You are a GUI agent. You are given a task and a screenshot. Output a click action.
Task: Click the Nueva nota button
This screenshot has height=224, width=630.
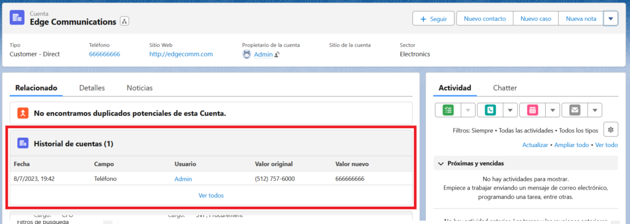click(x=581, y=18)
